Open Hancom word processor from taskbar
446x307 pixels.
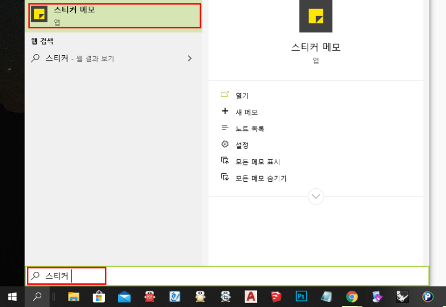coord(174,297)
